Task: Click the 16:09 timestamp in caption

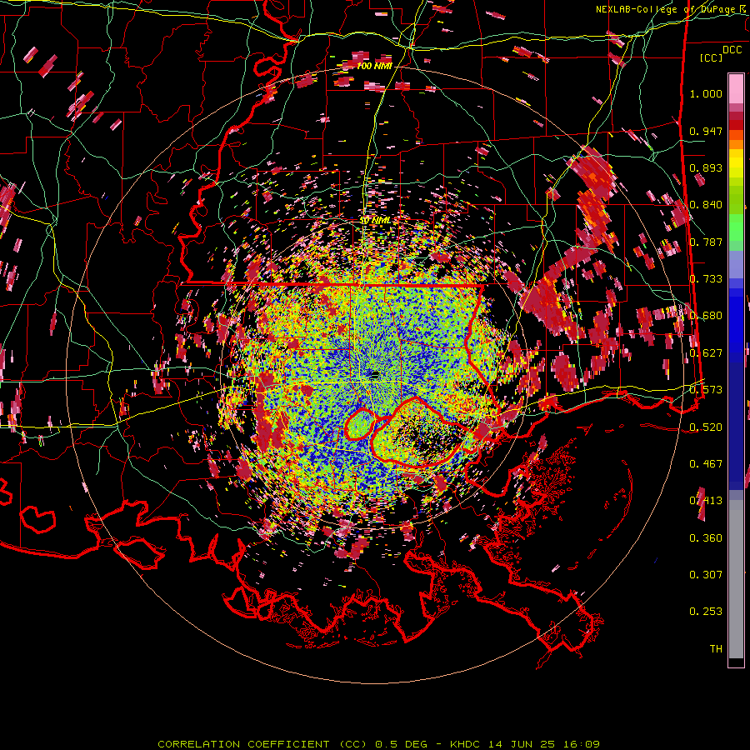Action: (x=582, y=744)
